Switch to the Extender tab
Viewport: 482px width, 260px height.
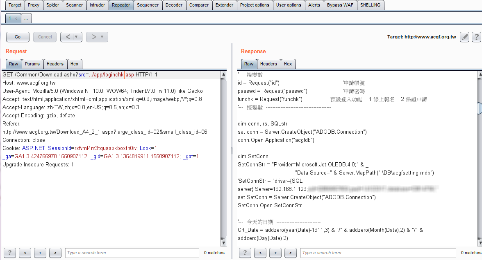coord(225,5)
